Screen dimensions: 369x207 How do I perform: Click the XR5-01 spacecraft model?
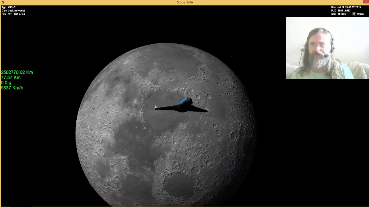[181, 105]
